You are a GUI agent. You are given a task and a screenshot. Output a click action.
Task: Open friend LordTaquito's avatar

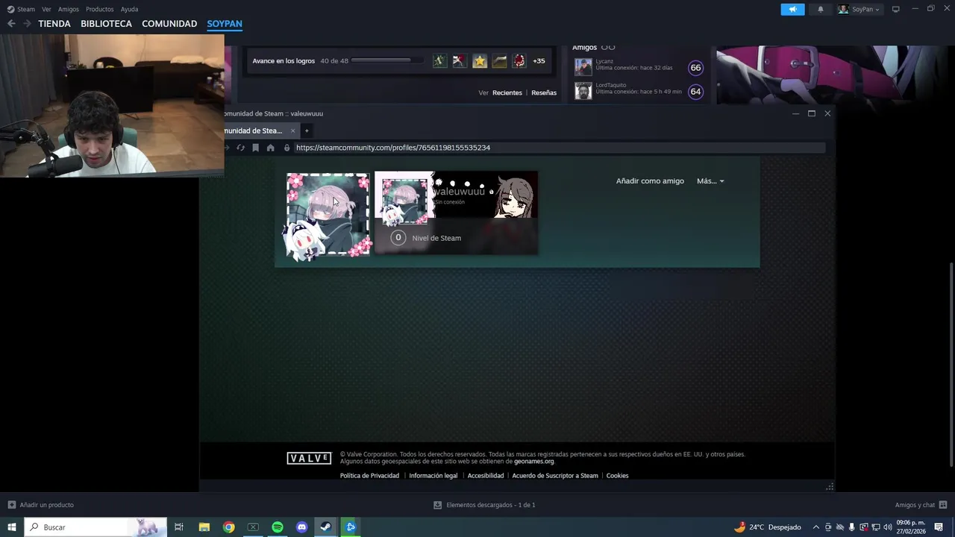tap(583, 91)
